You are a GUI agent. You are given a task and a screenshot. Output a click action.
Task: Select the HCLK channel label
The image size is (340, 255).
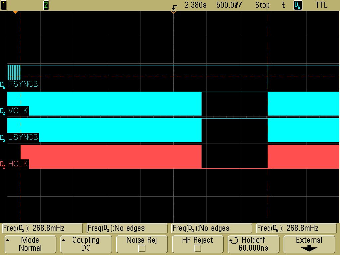point(18,164)
